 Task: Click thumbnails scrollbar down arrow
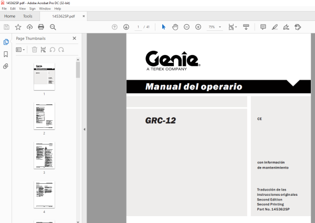[x=78, y=221]
